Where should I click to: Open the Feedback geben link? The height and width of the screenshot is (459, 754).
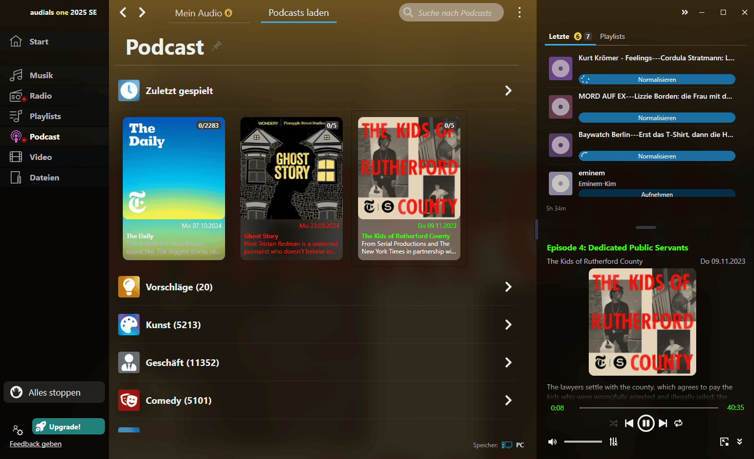coord(36,444)
